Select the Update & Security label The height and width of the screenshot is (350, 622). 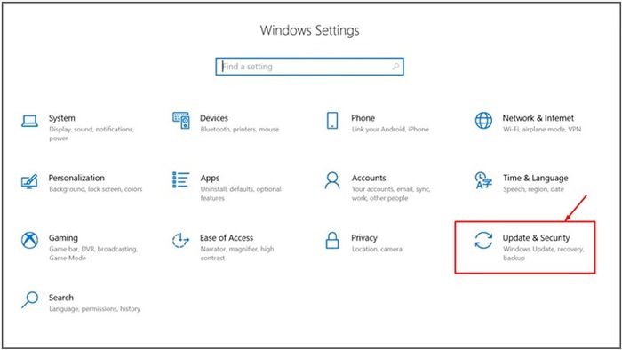[537, 238]
